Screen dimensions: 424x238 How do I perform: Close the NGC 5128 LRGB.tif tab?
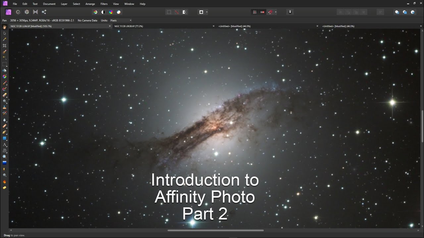(x=214, y=26)
